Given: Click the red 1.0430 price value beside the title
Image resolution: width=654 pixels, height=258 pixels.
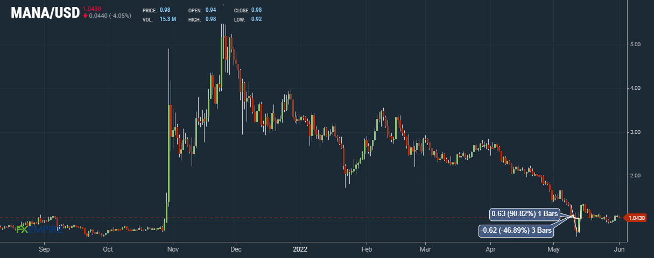Looking at the screenshot, I should (x=92, y=8).
